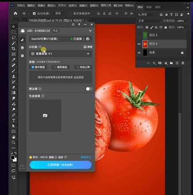The image size is (193, 195).
Task: Open the layer 类型 filter dropdown
Action: pyautogui.click(x=147, y=15)
